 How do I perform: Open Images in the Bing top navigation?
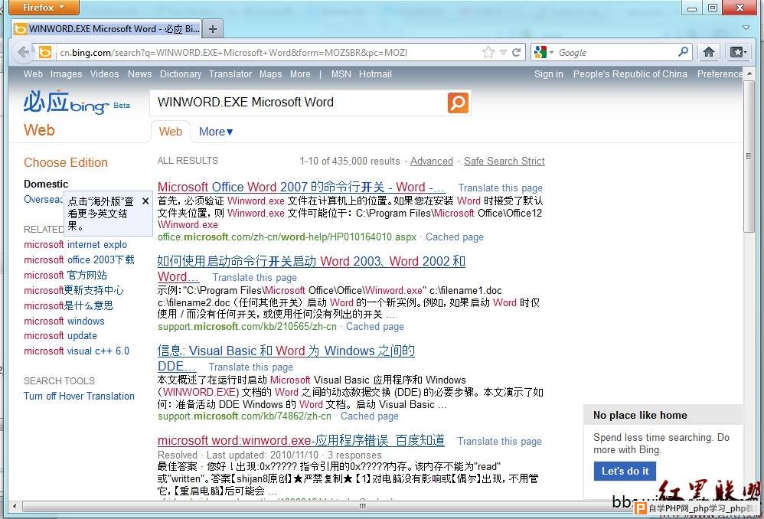(66, 74)
